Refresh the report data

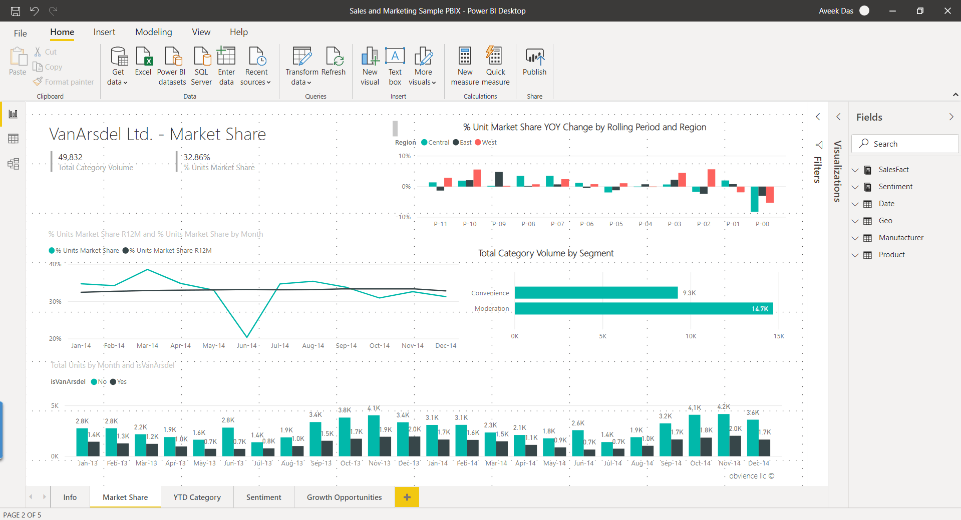(x=334, y=61)
